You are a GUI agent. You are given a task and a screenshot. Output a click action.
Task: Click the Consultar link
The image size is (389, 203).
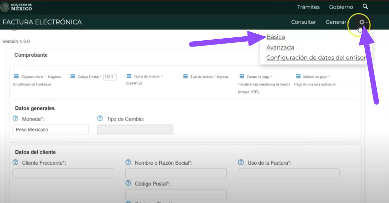pyautogui.click(x=303, y=22)
